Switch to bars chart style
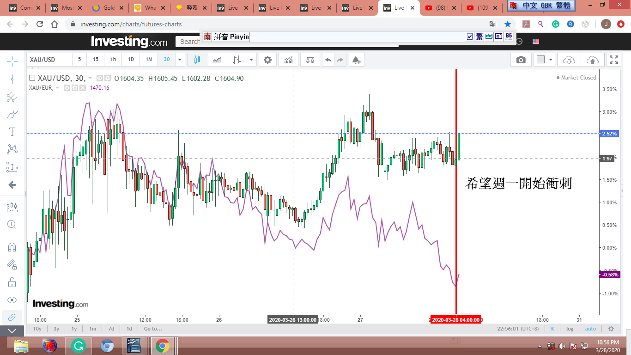Image resolution: width=631 pixels, height=355 pixels. pyautogui.click(x=237, y=60)
